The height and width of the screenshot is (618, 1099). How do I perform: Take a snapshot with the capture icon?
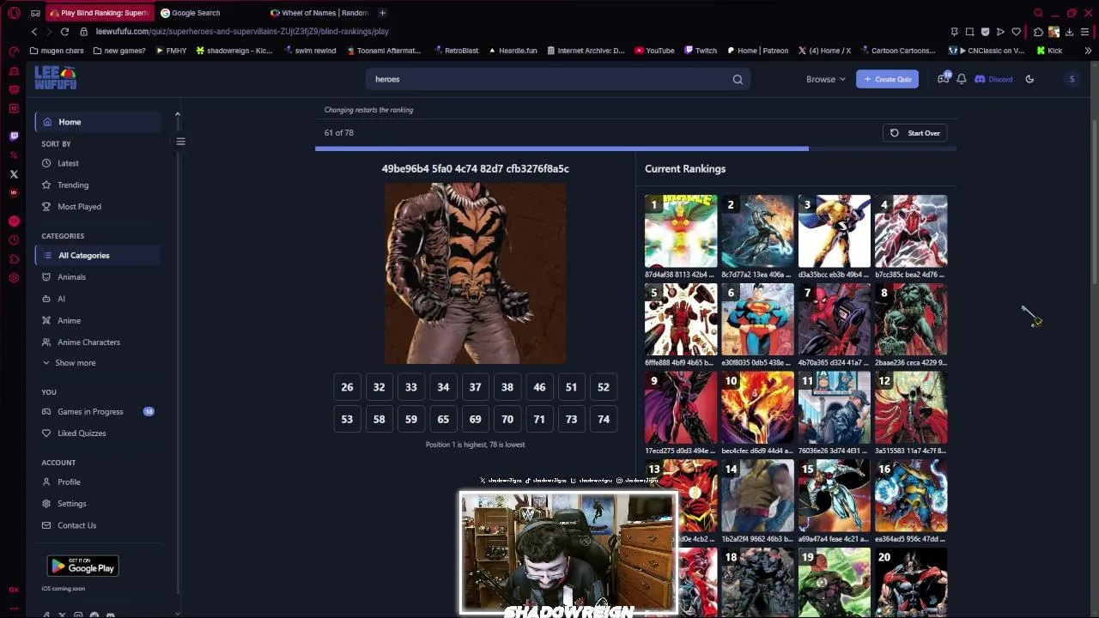tap(969, 32)
